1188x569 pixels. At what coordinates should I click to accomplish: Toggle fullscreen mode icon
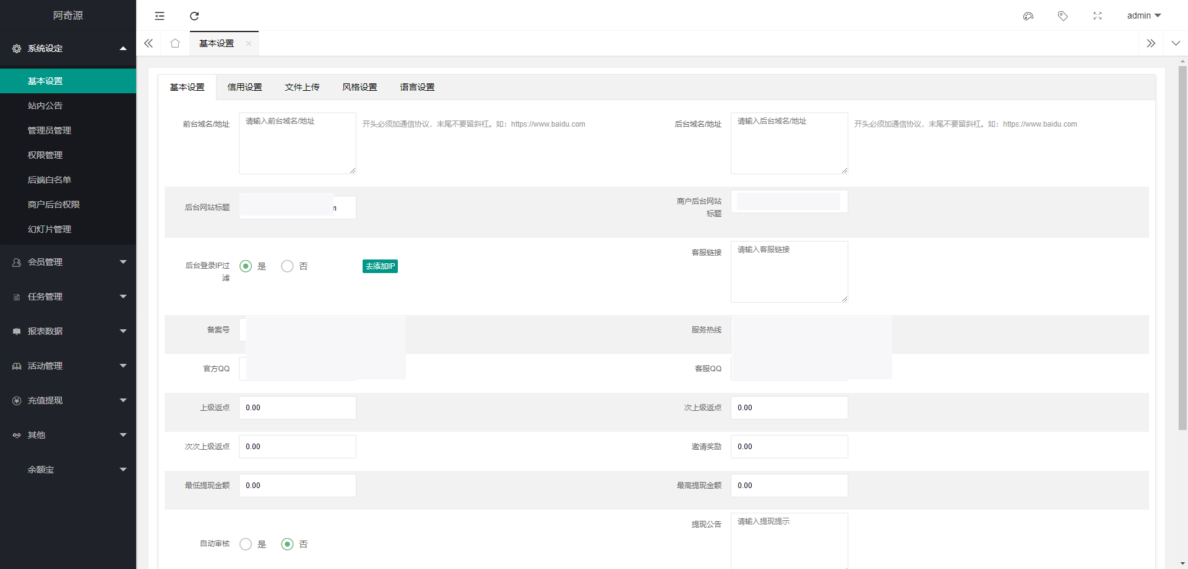(x=1097, y=16)
